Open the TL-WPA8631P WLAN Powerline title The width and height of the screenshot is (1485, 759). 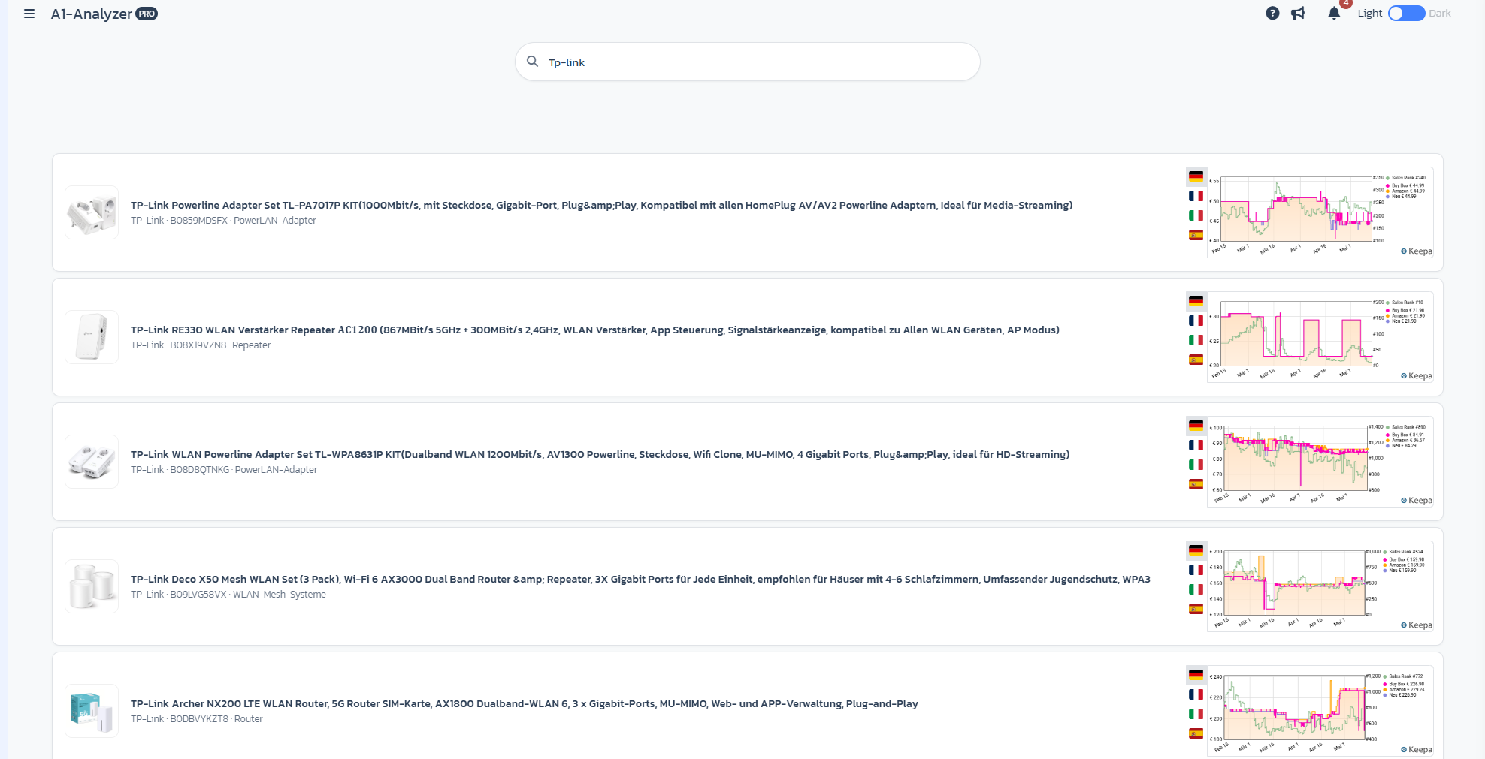tap(600, 454)
